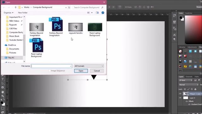The image size is (202, 114).
Task: Pick a color in the red color field
Action: tap(193, 30)
